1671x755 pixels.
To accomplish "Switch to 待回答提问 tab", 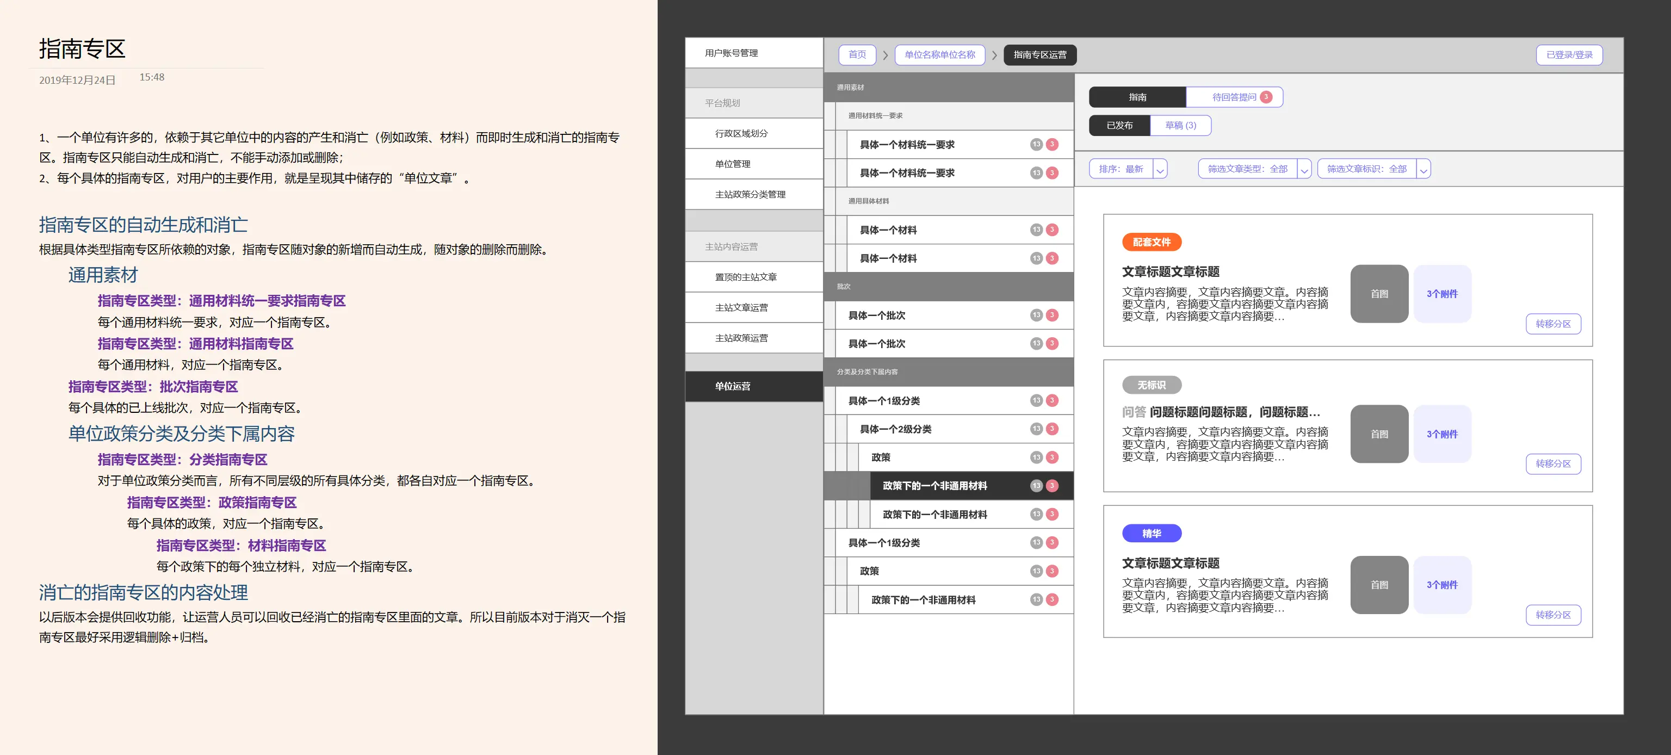I will pos(1234,97).
